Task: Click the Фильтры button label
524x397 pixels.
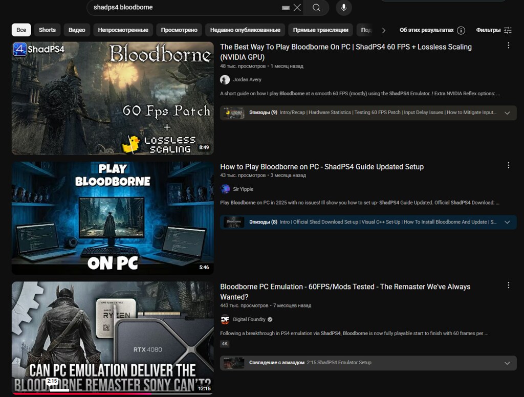Action: tap(488, 30)
